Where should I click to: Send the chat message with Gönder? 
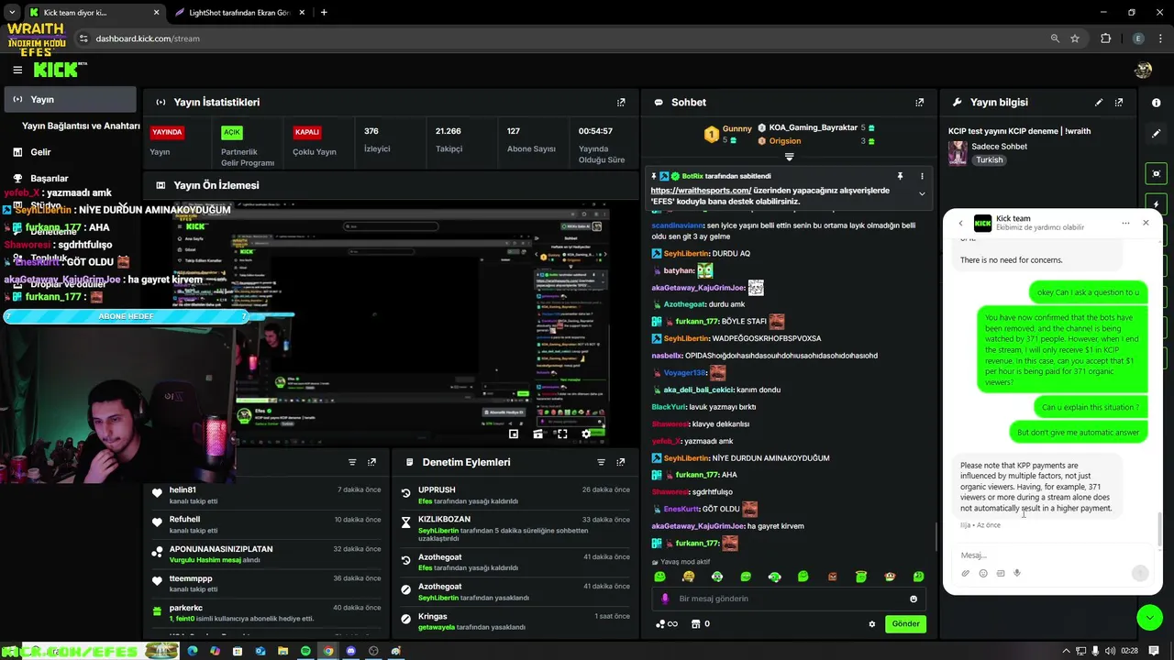click(905, 624)
